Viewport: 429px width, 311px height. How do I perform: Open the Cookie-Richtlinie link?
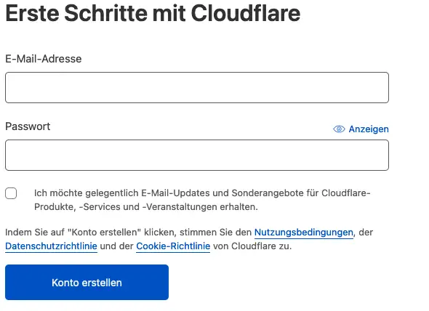click(173, 246)
